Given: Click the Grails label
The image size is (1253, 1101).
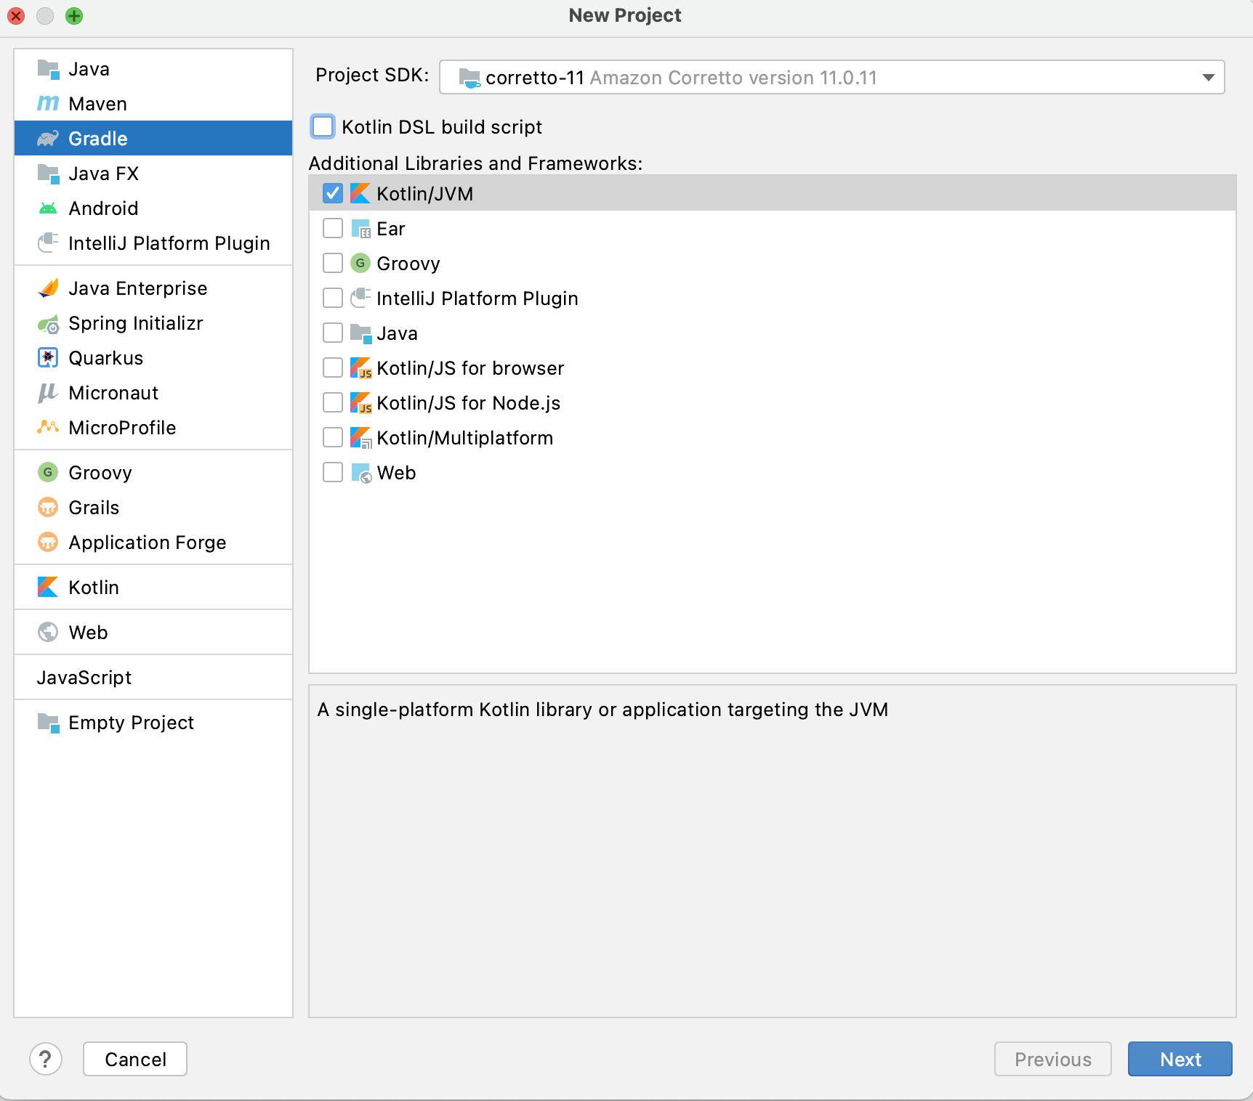Looking at the screenshot, I should click(94, 508).
